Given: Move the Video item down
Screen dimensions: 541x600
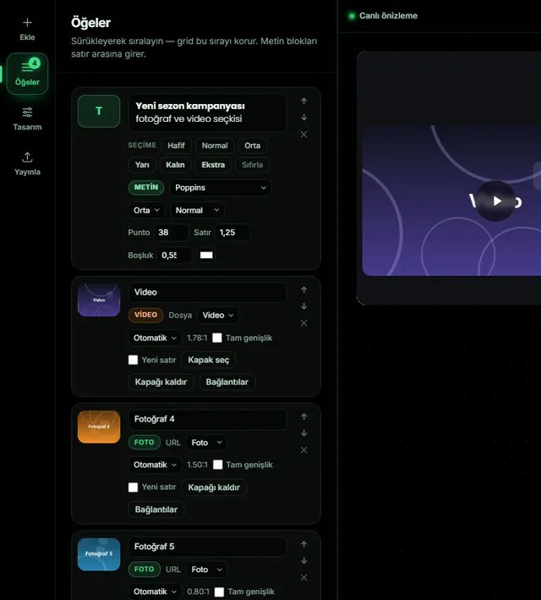Looking at the screenshot, I should [x=304, y=306].
